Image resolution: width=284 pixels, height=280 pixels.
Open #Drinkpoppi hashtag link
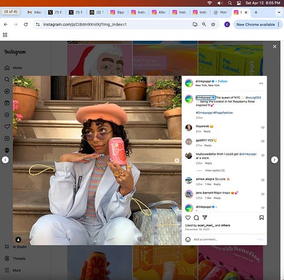coord(204,113)
